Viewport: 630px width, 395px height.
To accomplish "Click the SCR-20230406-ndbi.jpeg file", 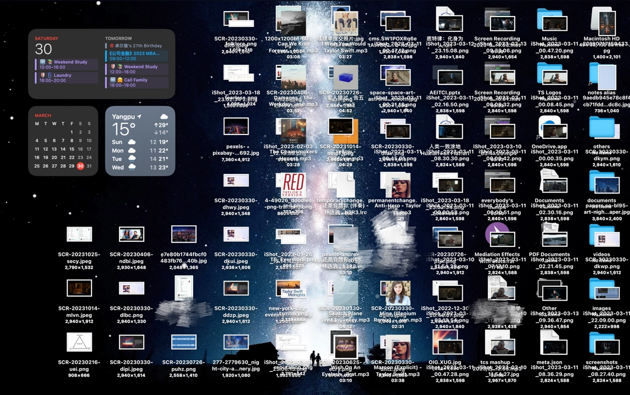I will click(131, 234).
